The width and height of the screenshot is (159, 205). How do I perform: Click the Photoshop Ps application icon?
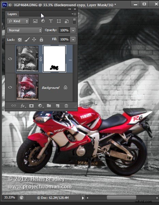click(4, 5)
